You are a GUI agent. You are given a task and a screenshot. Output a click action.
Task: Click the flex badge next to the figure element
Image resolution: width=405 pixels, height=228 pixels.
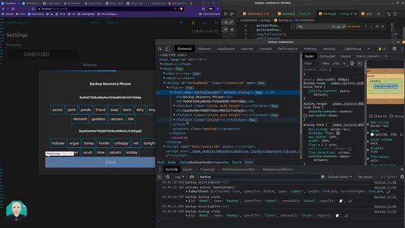point(189,87)
